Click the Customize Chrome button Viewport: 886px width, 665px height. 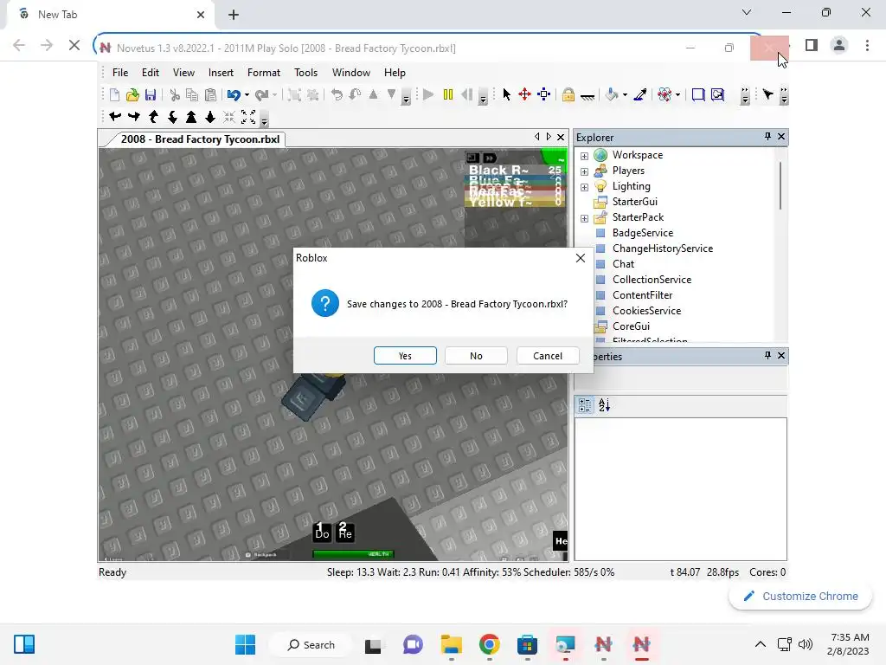coord(800,596)
